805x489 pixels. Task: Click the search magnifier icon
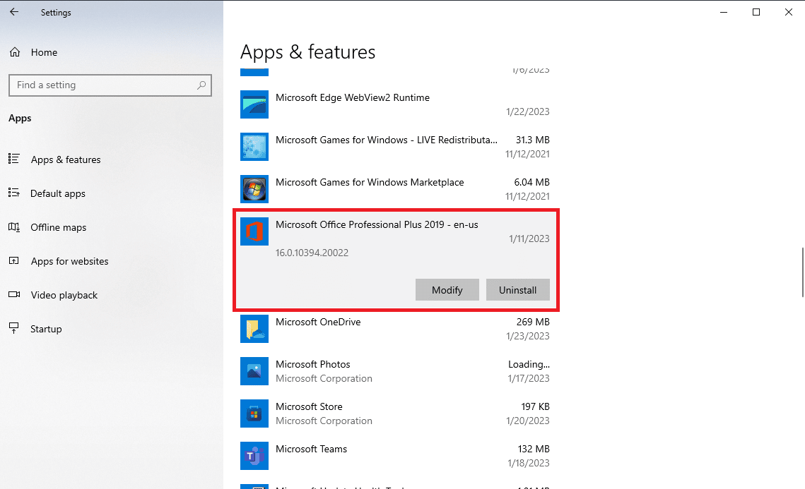201,85
